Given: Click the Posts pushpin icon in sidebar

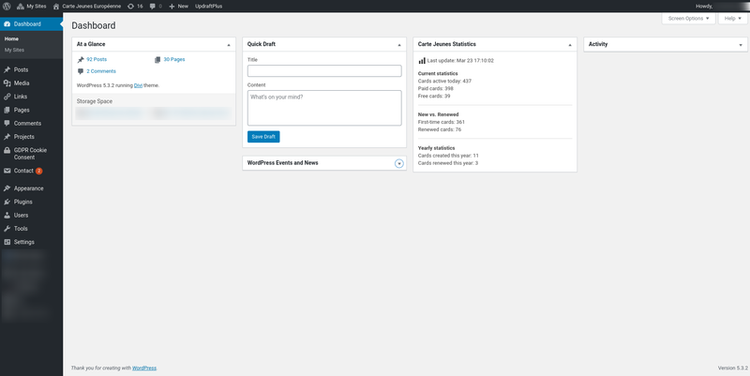Looking at the screenshot, I should pyautogui.click(x=7, y=69).
